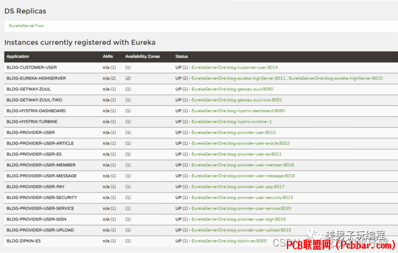398x253 pixels.
Task: Select the BLOG-CUSTOMER-USER application name
Action: pos(32,67)
